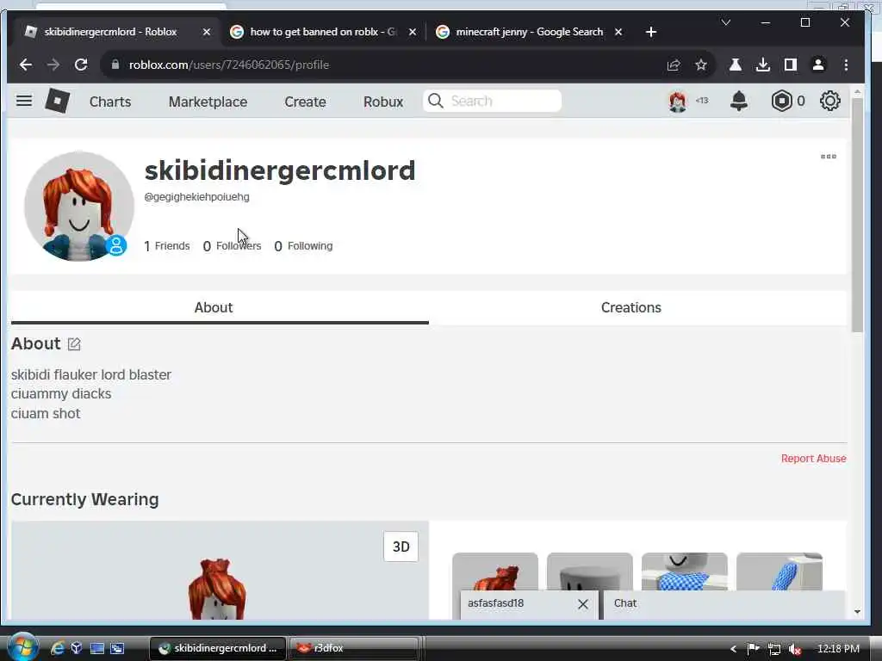Select the @gegighekiehpoiuehg username text
The height and width of the screenshot is (661, 882).
tap(197, 197)
